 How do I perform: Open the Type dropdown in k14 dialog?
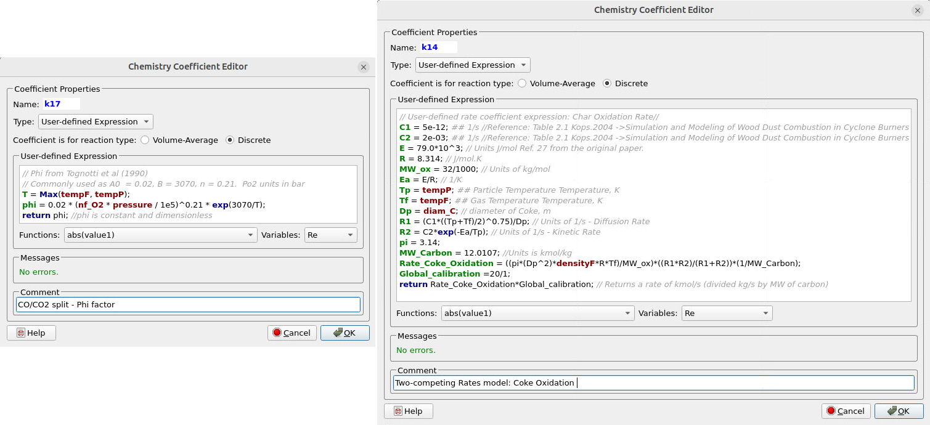473,65
